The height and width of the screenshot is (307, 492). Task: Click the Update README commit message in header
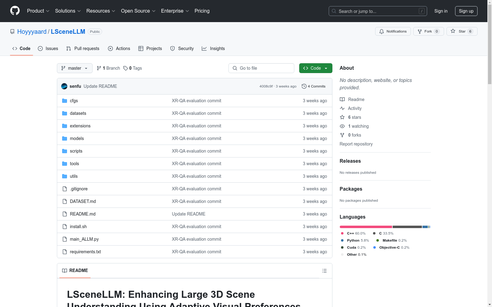click(x=100, y=86)
